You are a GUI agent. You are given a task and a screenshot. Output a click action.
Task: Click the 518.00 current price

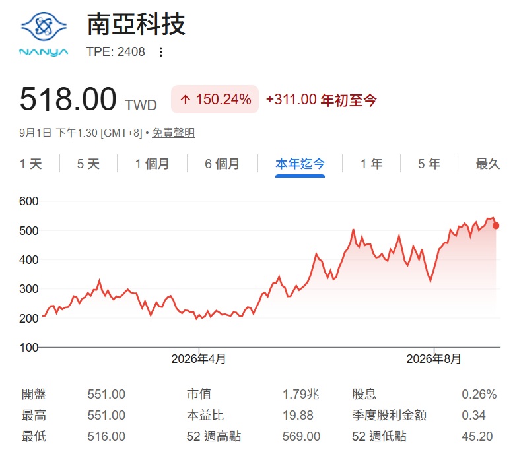click(68, 99)
